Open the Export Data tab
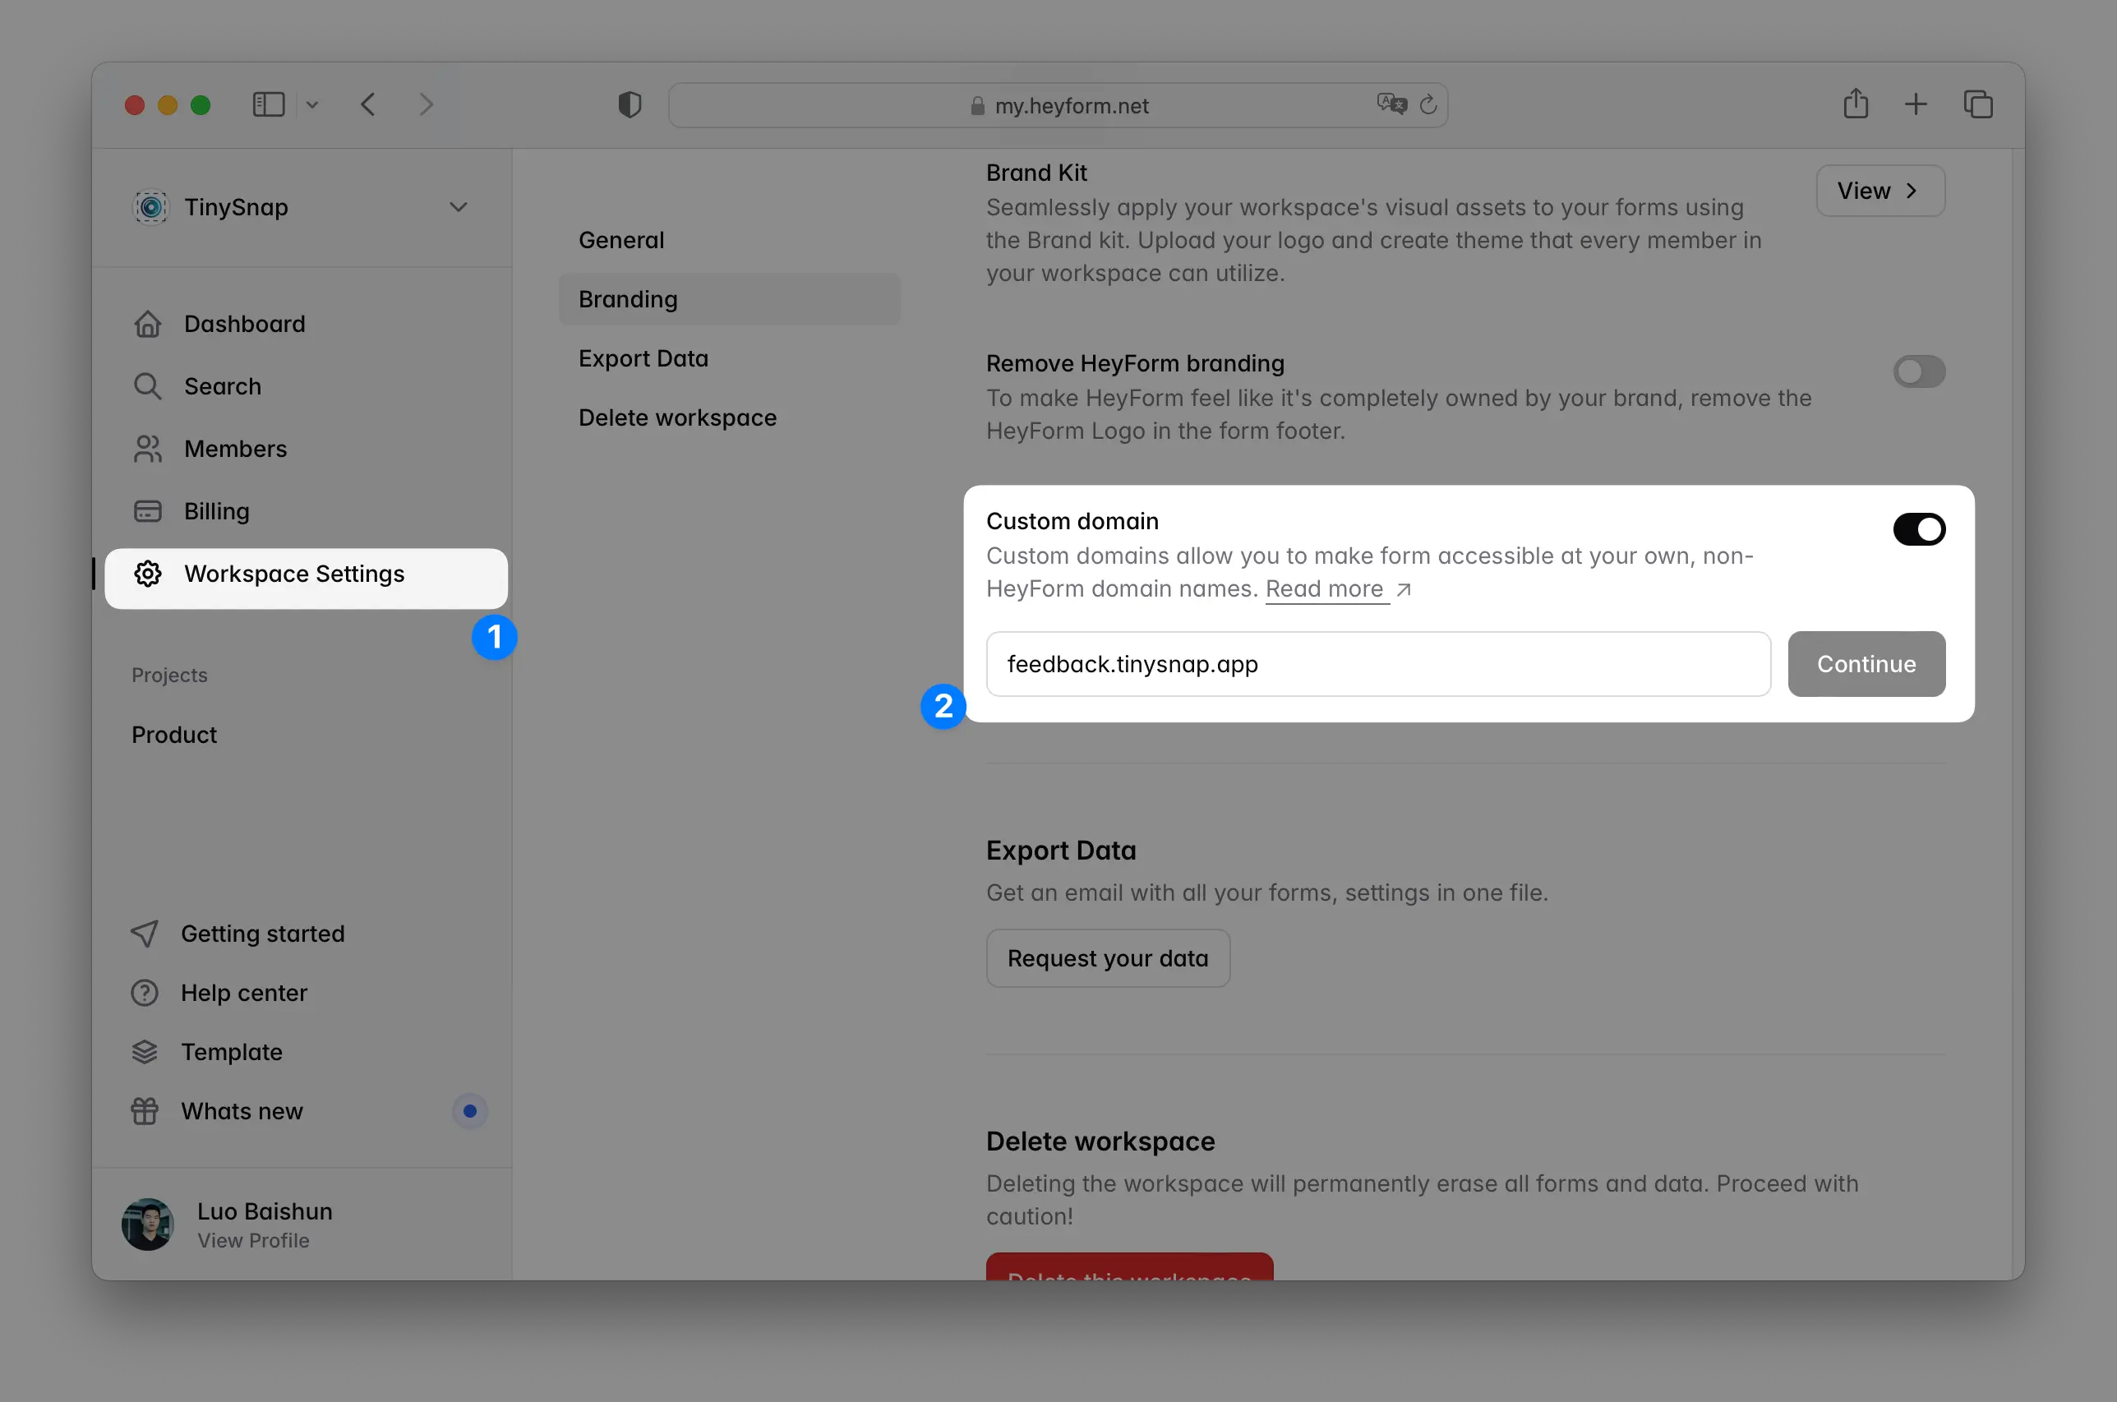Image resolution: width=2117 pixels, height=1402 pixels. click(x=643, y=357)
